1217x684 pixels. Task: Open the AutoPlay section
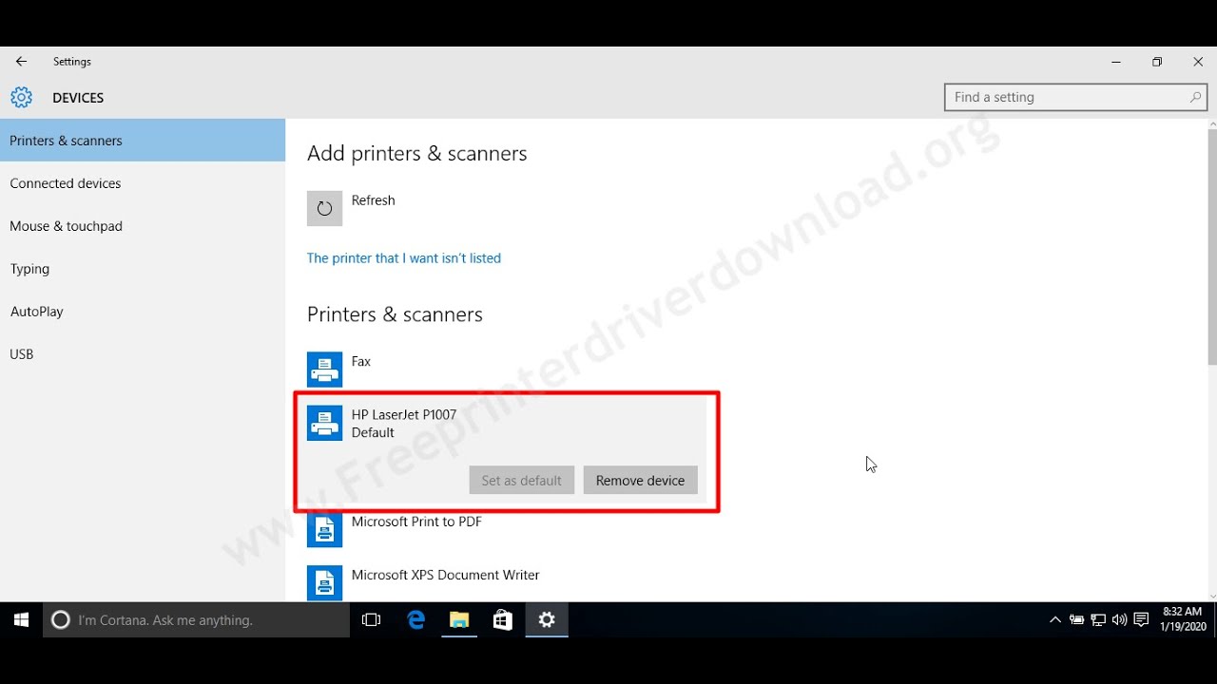coord(143,312)
